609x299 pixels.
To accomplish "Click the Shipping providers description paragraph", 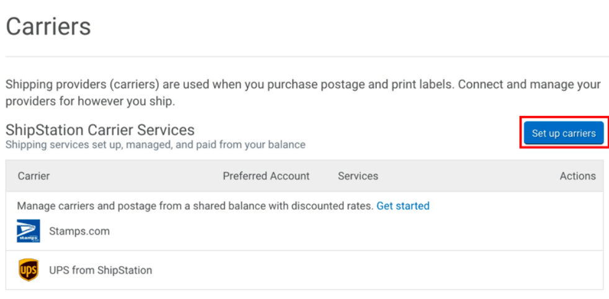I will [304, 93].
